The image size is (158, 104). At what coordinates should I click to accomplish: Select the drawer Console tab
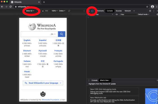94,80
